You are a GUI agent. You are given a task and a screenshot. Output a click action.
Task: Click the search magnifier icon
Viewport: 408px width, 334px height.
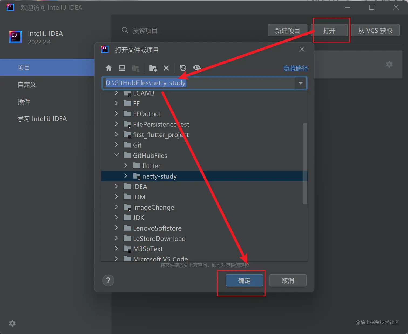pos(125,30)
